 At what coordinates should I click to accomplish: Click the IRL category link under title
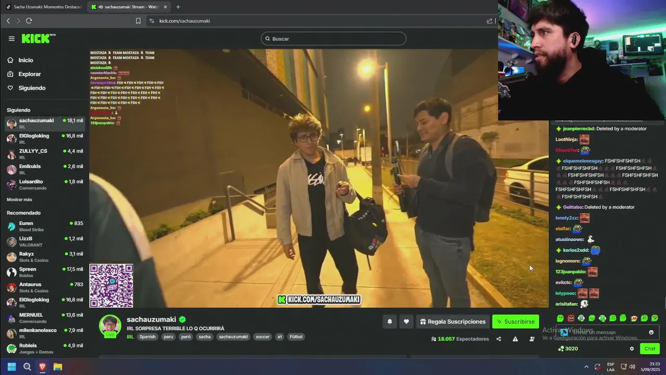[x=130, y=337]
